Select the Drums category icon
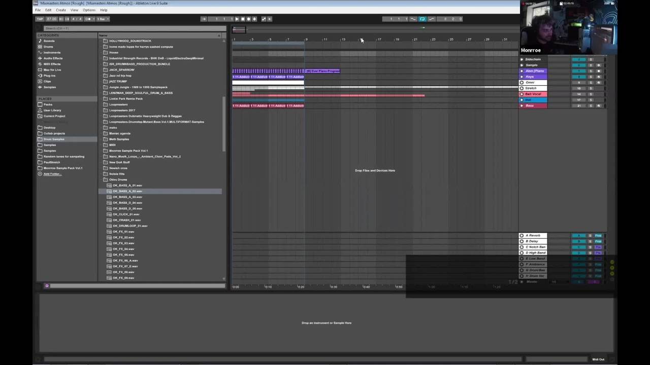Image resolution: width=650 pixels, height=365 pixels. click(40, 47)
